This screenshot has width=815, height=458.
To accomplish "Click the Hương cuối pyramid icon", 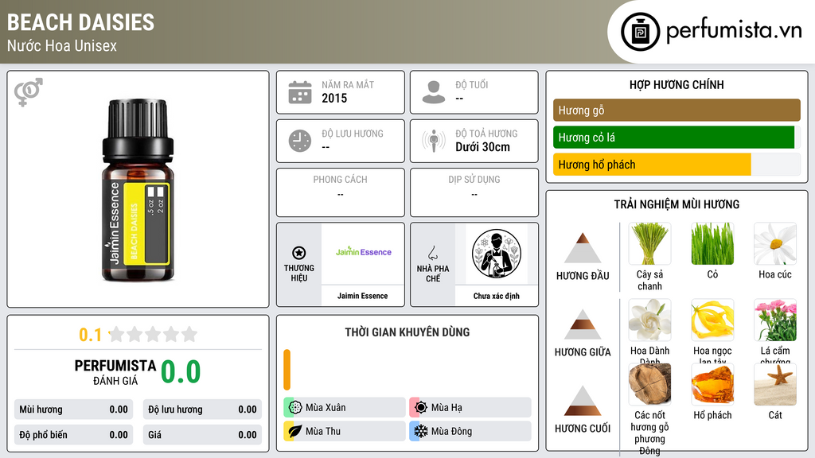I will point(583,401).
